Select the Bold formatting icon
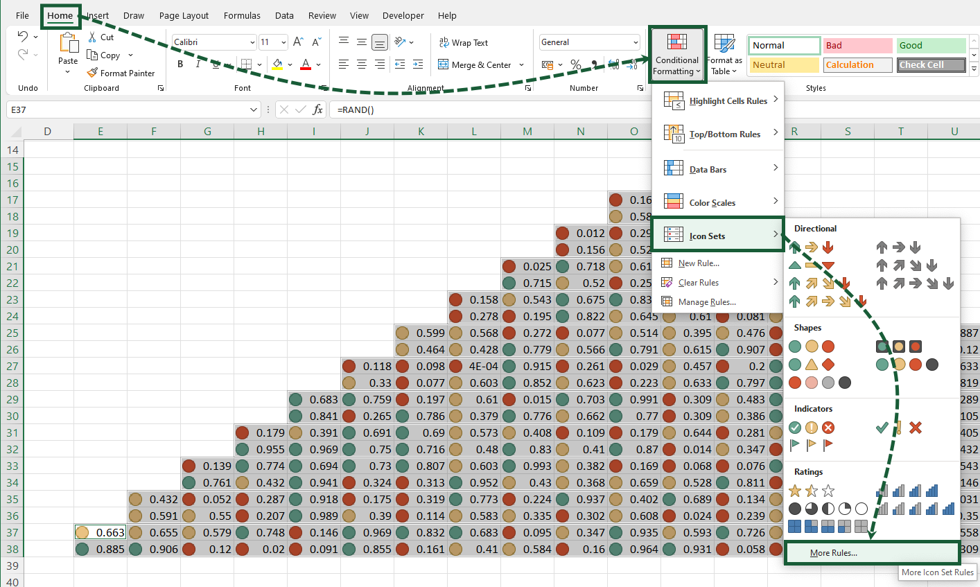Viewport: 980px width, 587px height. click(180, 64)
